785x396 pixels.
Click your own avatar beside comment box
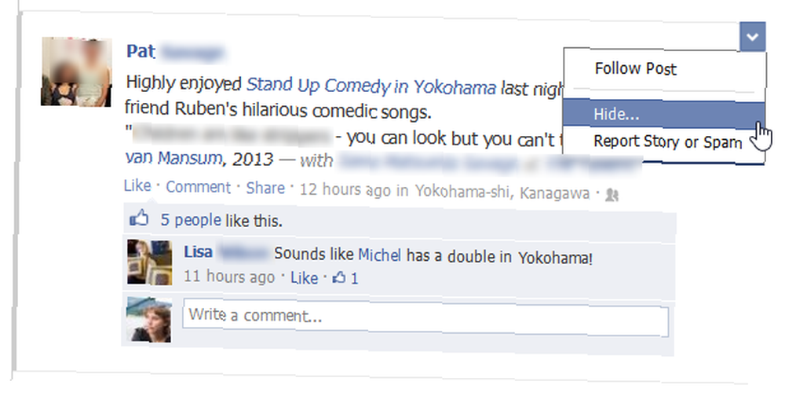148,320
